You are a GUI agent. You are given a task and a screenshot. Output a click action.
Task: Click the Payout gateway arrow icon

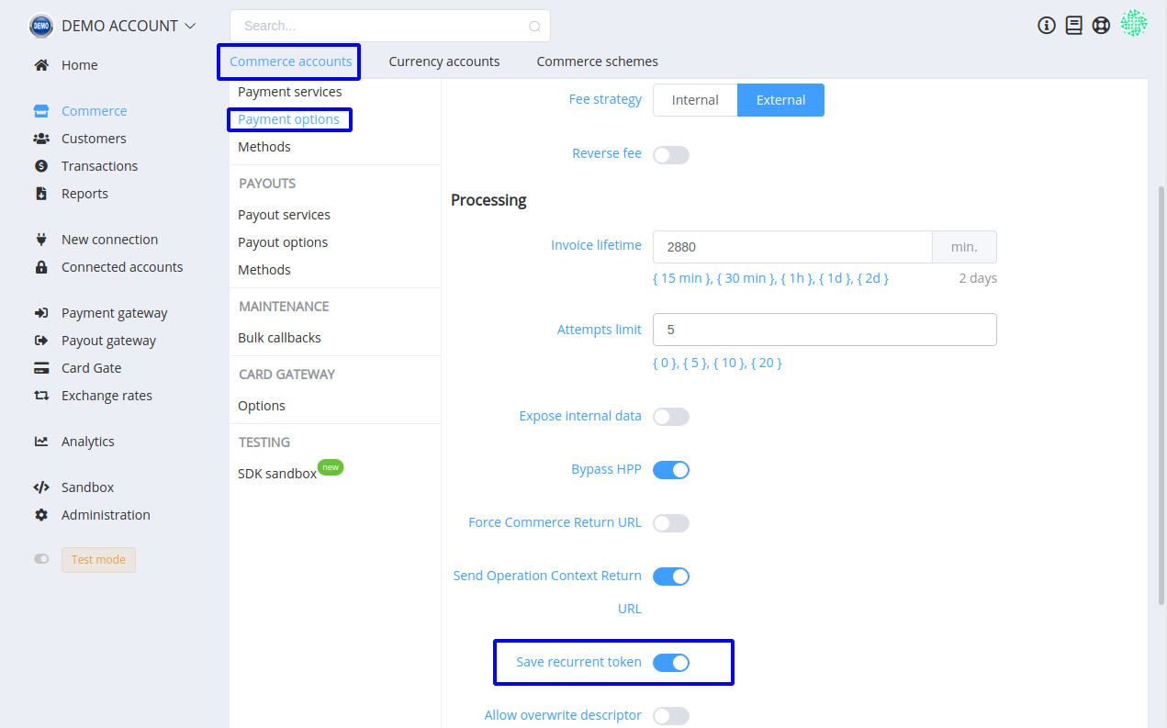(x=41, y=341)
